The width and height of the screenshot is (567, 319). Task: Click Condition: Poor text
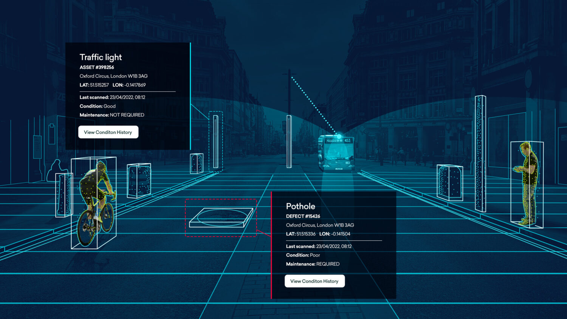coord(303,255)
